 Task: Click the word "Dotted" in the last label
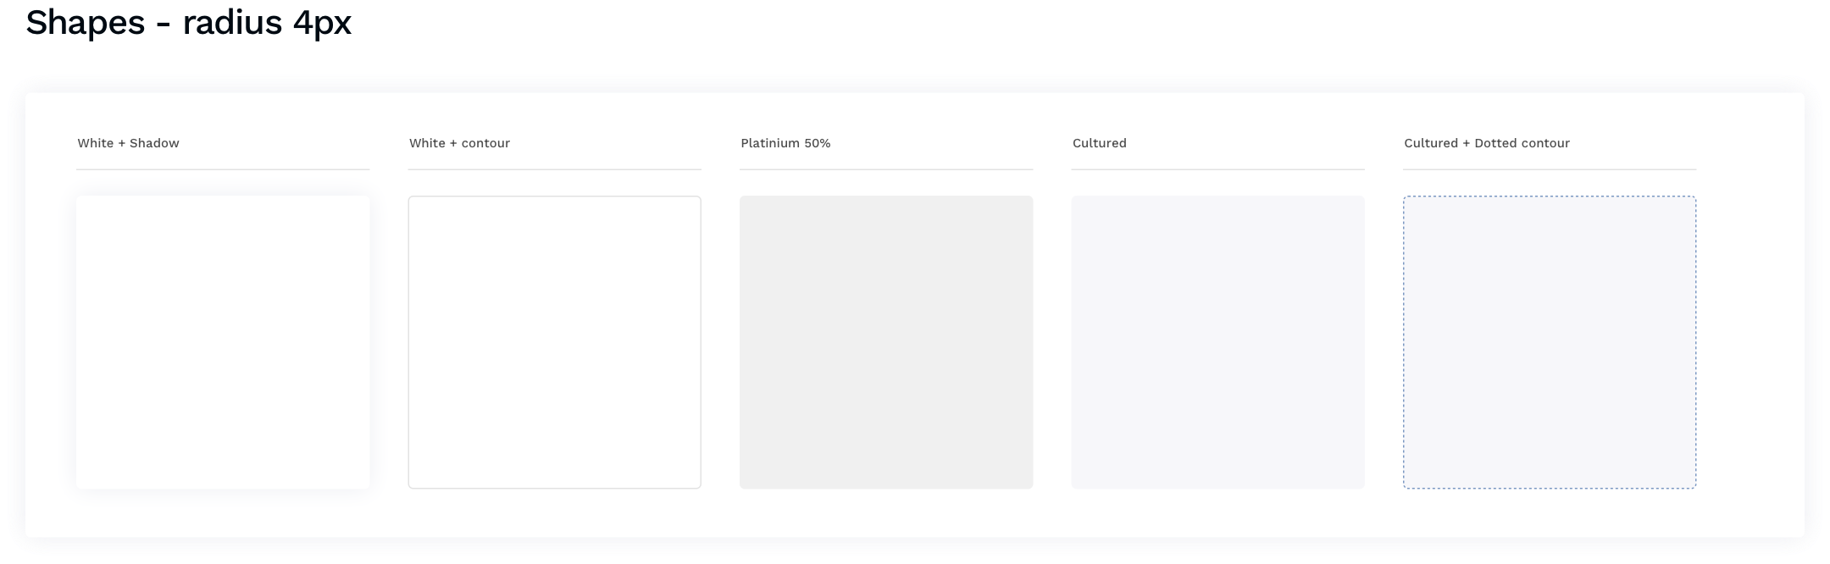(x=1498, y=143)
